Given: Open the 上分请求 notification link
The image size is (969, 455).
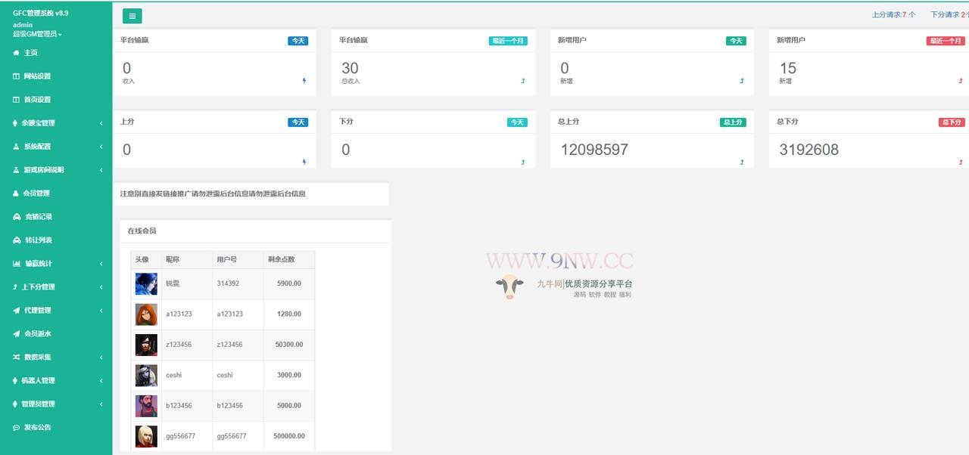Looking at the screenshot, I should coord(894,14).
